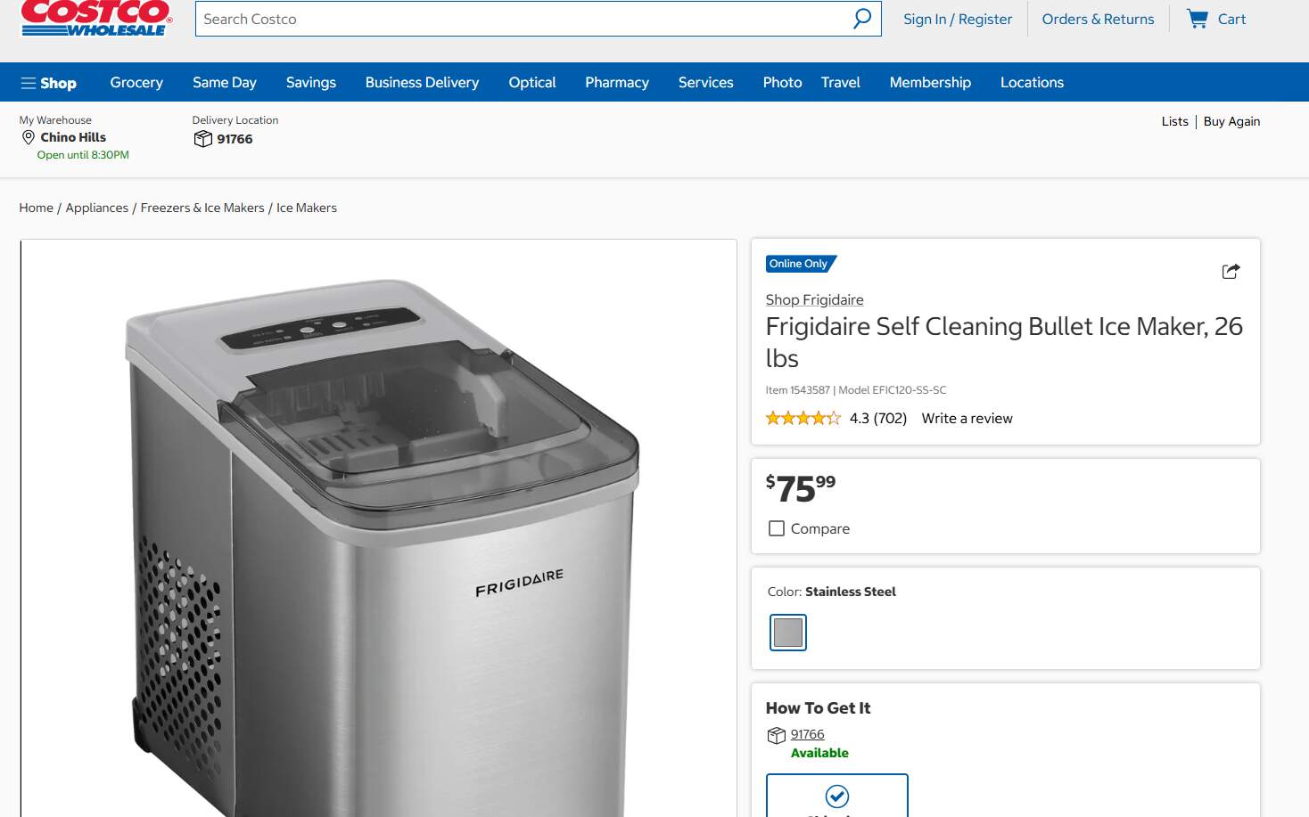Select the checkmarked shipping option

836,795
